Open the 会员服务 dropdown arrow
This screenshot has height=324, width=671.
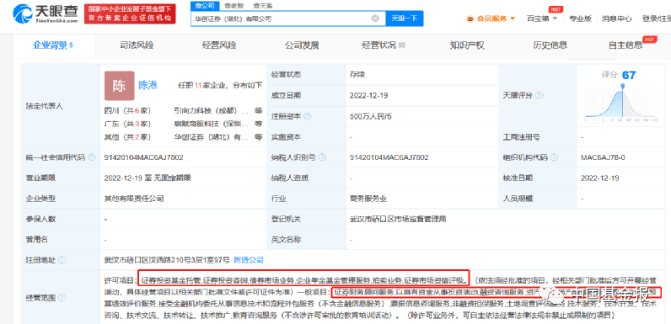[x=513, y=19]
